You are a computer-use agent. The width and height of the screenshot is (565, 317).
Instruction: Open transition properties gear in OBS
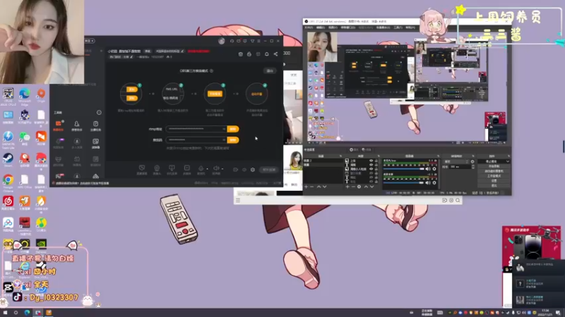[x=472, y=162]
